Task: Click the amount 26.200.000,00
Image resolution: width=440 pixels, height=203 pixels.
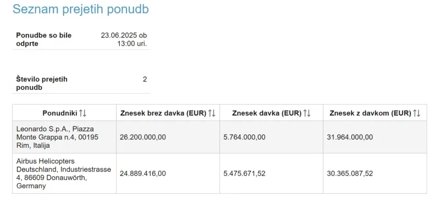Action: (x=143, y=138)
